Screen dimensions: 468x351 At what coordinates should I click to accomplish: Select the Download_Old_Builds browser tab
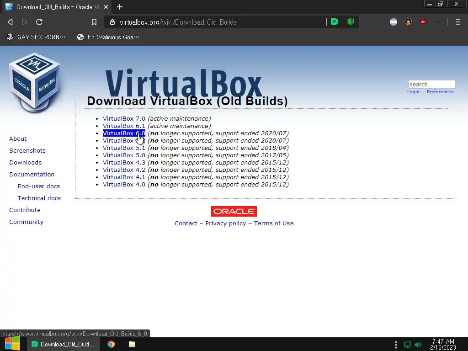pos(57,7)
